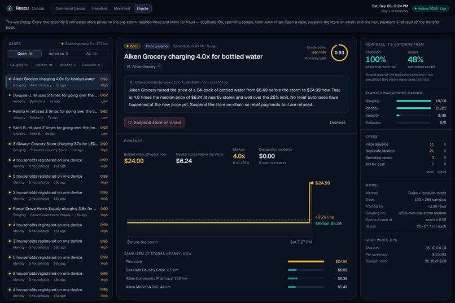This screenshot has width=455, height=303.
Task: Click the Oracle score 0.93 ring
Action: pos(339,53)
